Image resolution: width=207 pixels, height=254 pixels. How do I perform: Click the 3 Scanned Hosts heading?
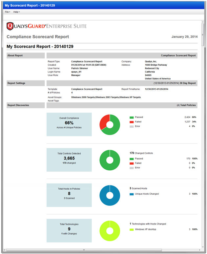click(138, 188)
